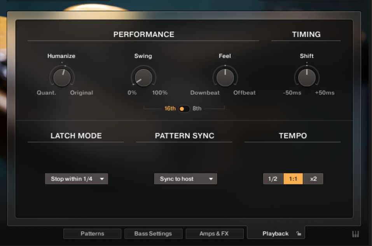Toggle the 16th/8th swing switch
Viewport: 372px width, 246px height.
[184, 109]
